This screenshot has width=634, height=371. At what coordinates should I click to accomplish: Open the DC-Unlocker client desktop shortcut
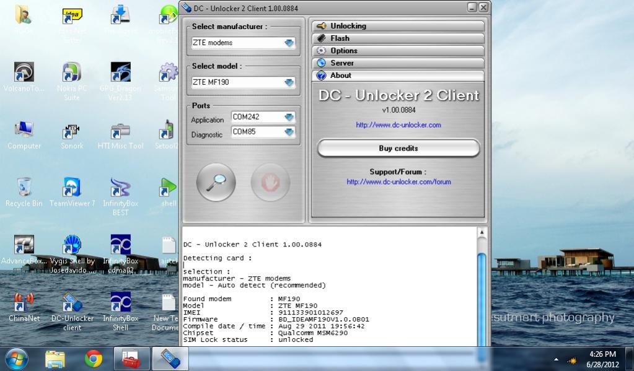pyautogui.click(x=72, y=303)
